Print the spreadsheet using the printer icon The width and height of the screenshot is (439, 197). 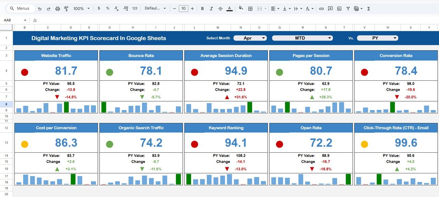[x=58, y=9]
